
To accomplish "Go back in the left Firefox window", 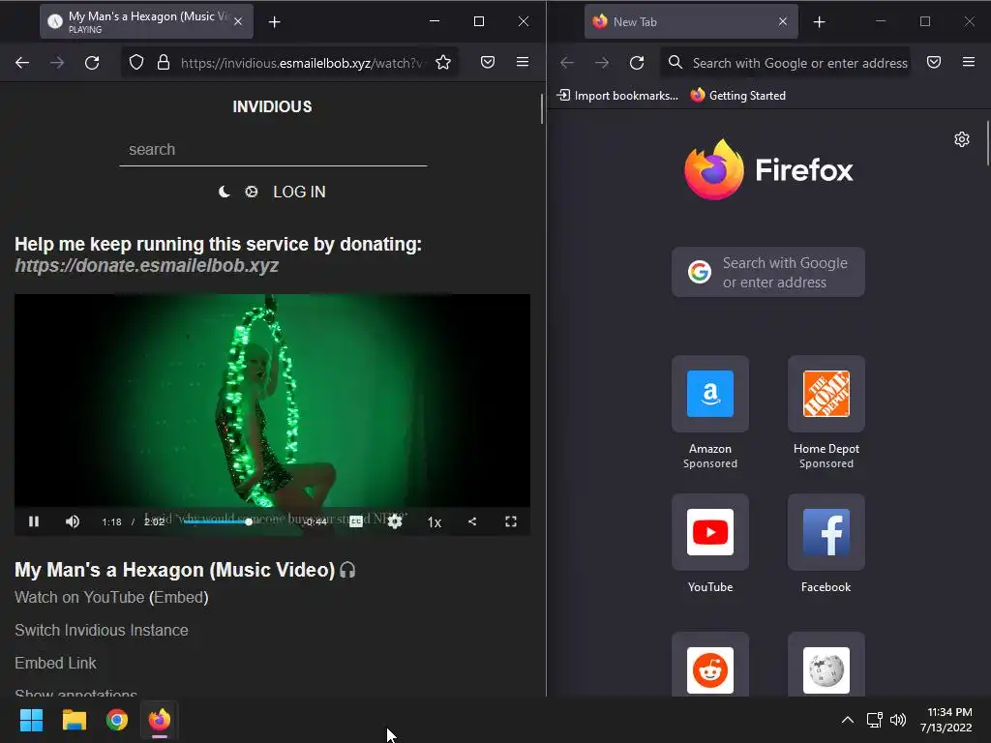I will tap(23, 63).
